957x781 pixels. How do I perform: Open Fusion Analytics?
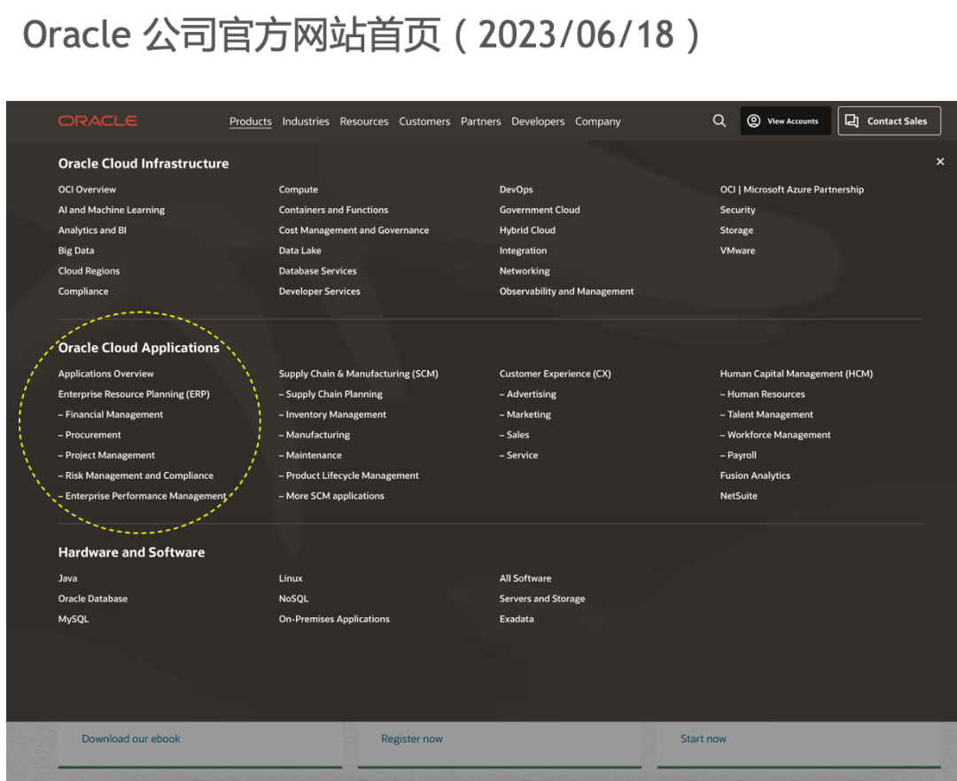[756, 476]
